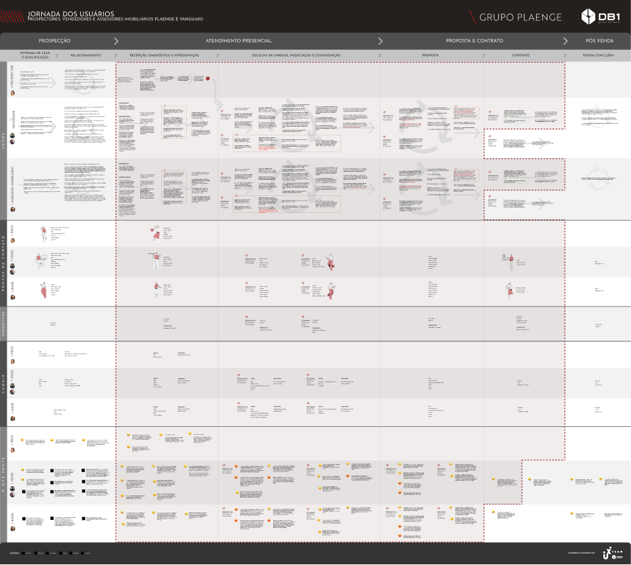Click the red X marker in Prospector row
This screenshot has height=565, width=631.
coord(208,78)
